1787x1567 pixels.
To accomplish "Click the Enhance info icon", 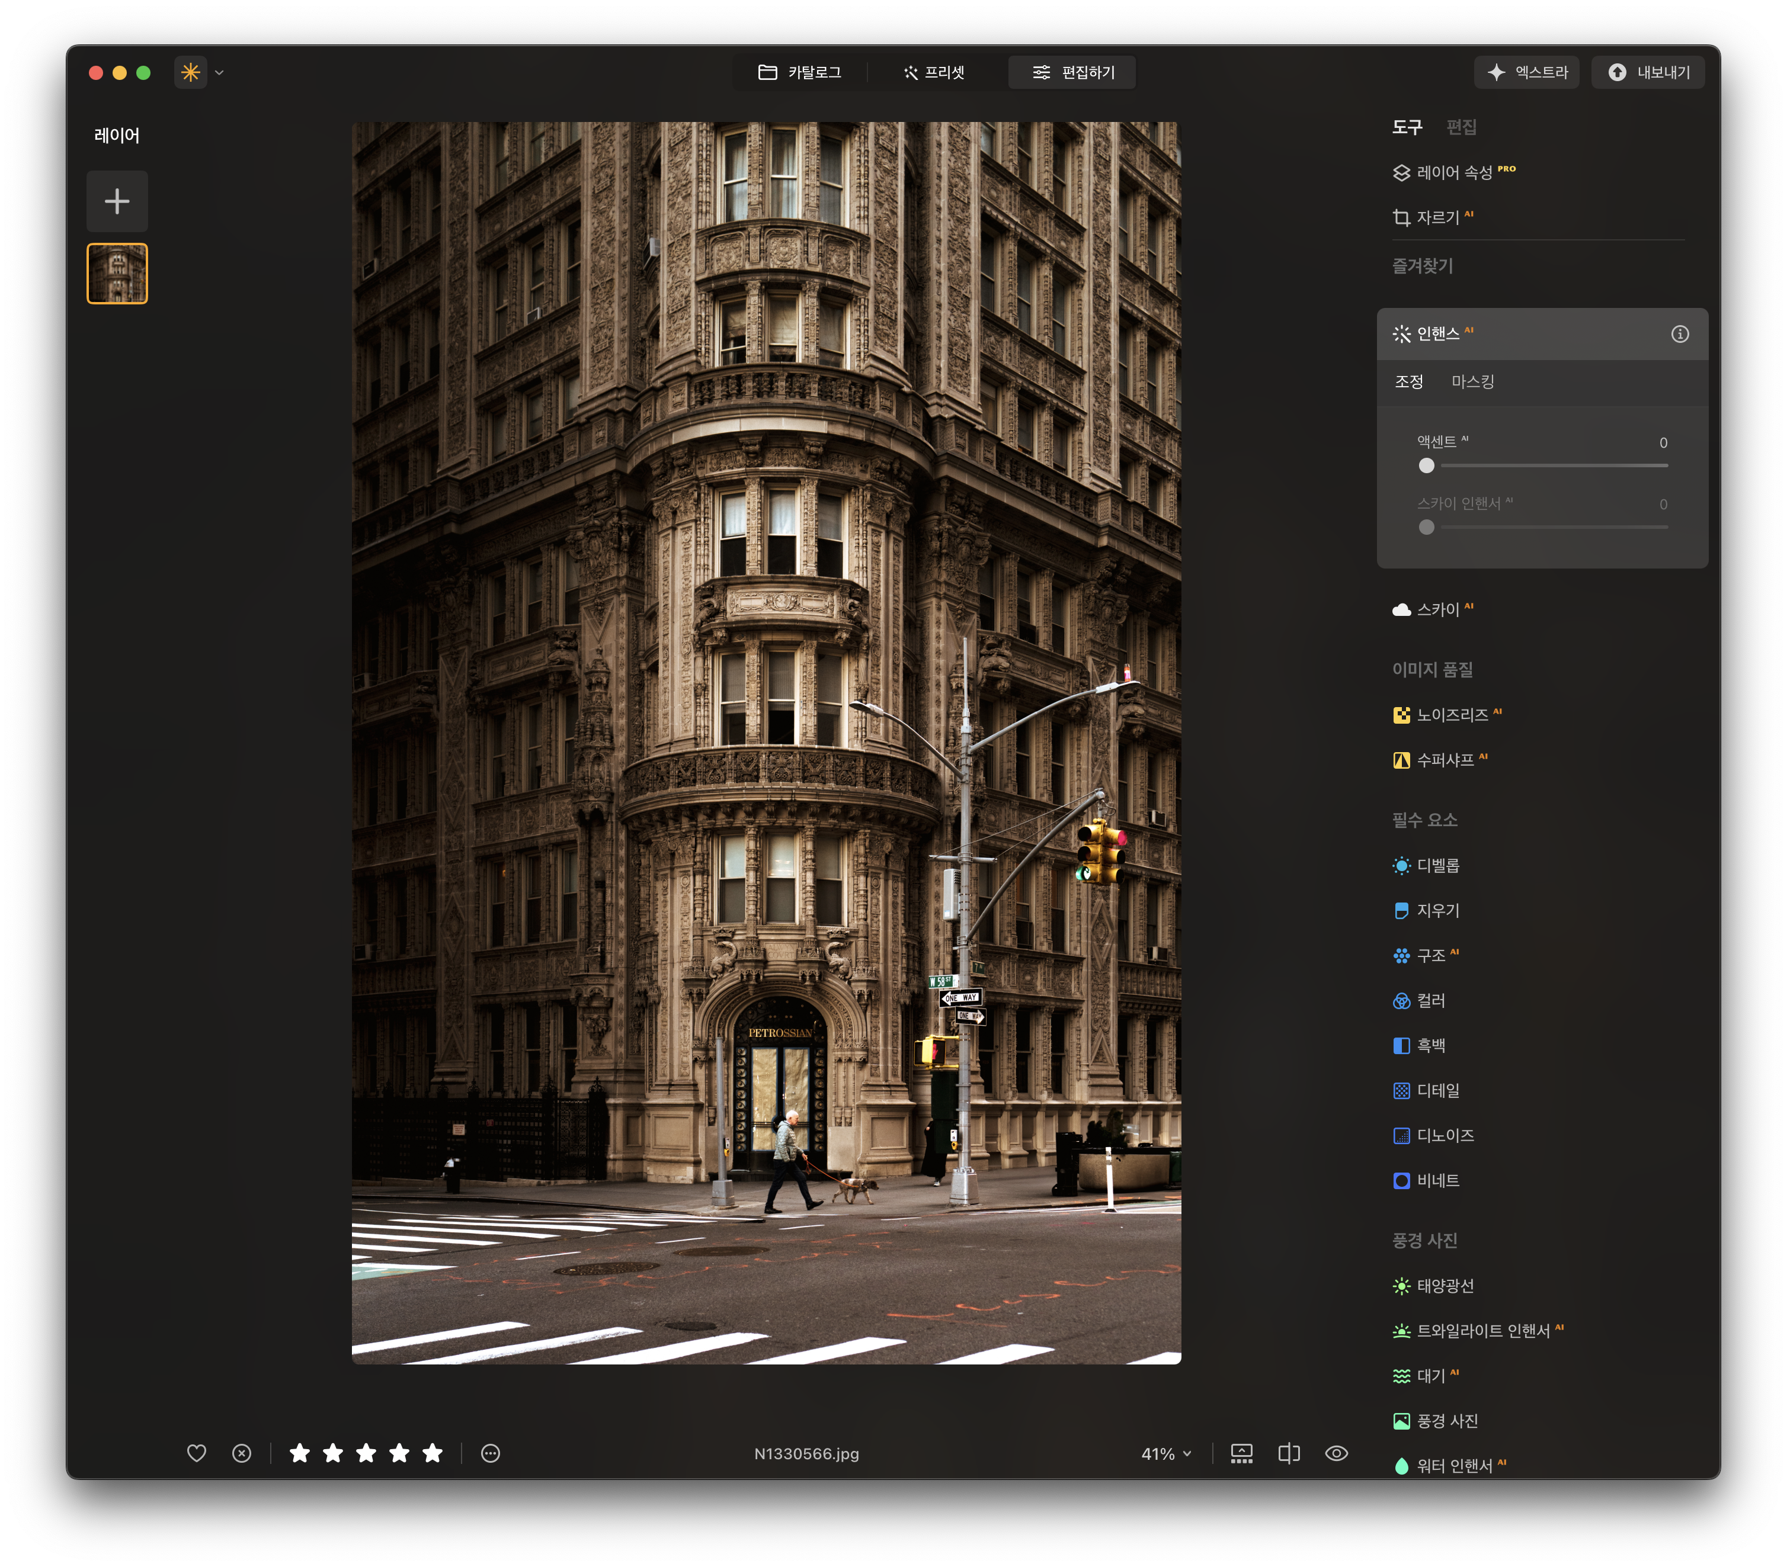I will point(1680,334).
